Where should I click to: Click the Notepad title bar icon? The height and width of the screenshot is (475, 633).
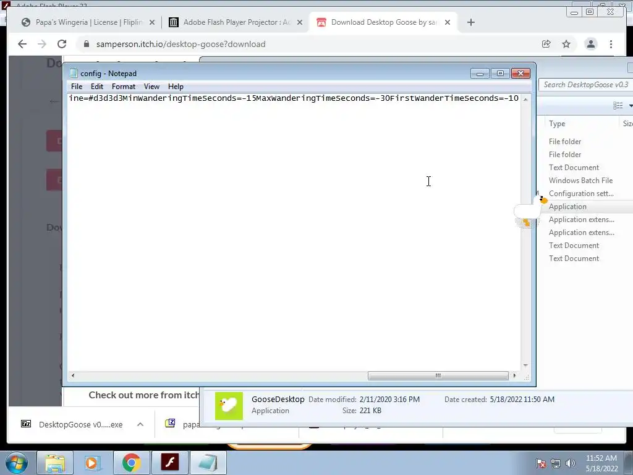[x=74, y=73]
